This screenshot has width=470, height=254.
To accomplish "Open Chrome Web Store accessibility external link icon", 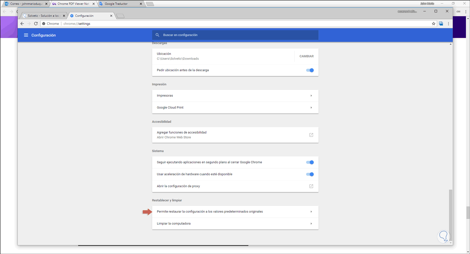I will (x=311, y=135).
